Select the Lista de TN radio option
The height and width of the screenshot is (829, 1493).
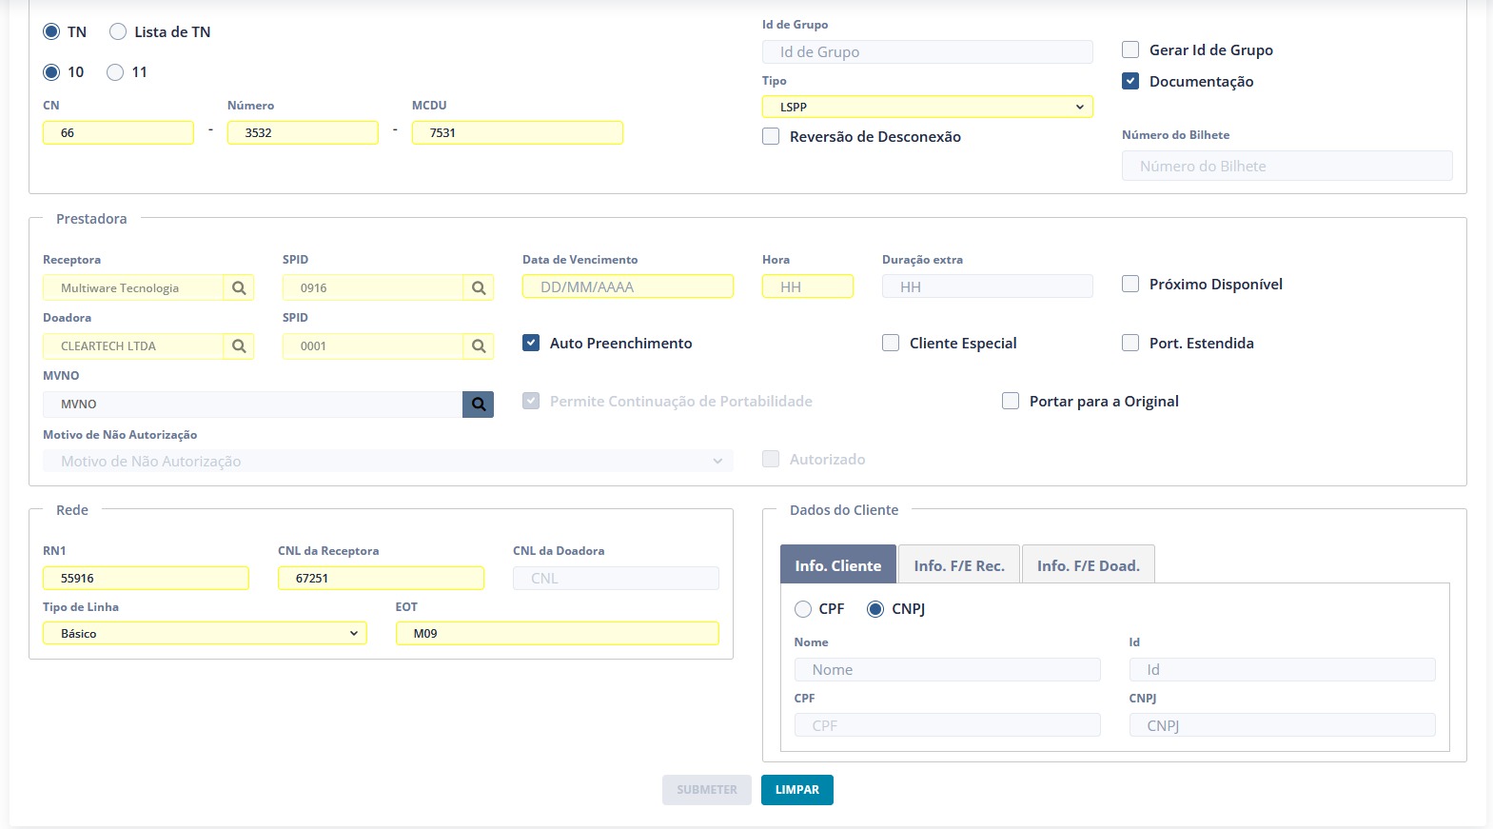pos(118,31)
